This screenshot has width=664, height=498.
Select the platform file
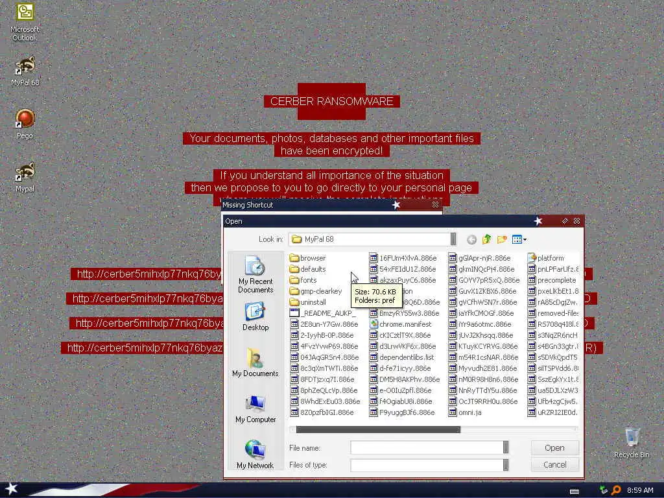546,258
